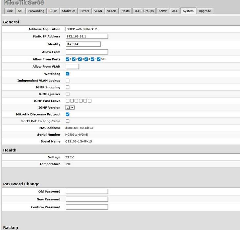The image size is (240, 230).
Task: Open the SFP tab
Action: point(20,11)
